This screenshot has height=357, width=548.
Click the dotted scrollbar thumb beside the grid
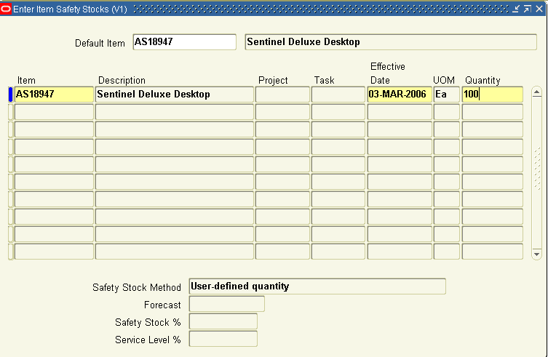tap(537, 169)
